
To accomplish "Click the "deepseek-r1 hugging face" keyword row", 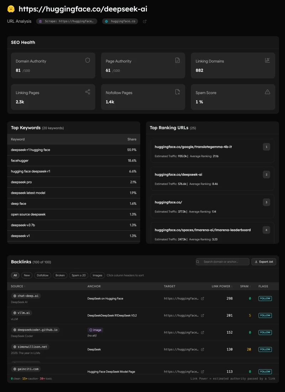I will 74,150.
